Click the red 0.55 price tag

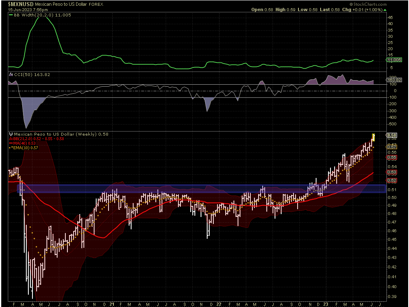point(392,157)
